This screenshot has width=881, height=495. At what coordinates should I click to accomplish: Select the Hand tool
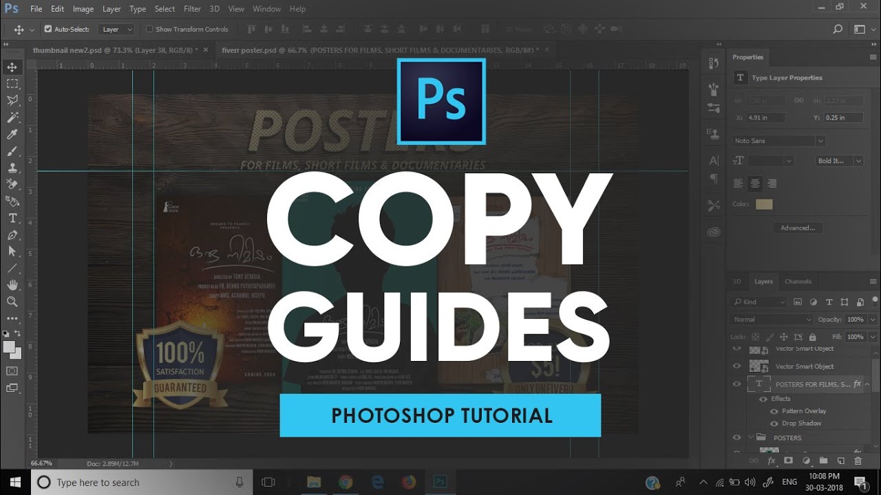click(12, 285)
